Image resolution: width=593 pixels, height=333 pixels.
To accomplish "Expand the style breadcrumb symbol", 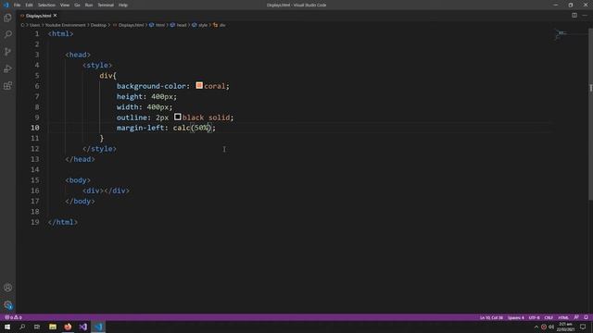I will point(203,25).
